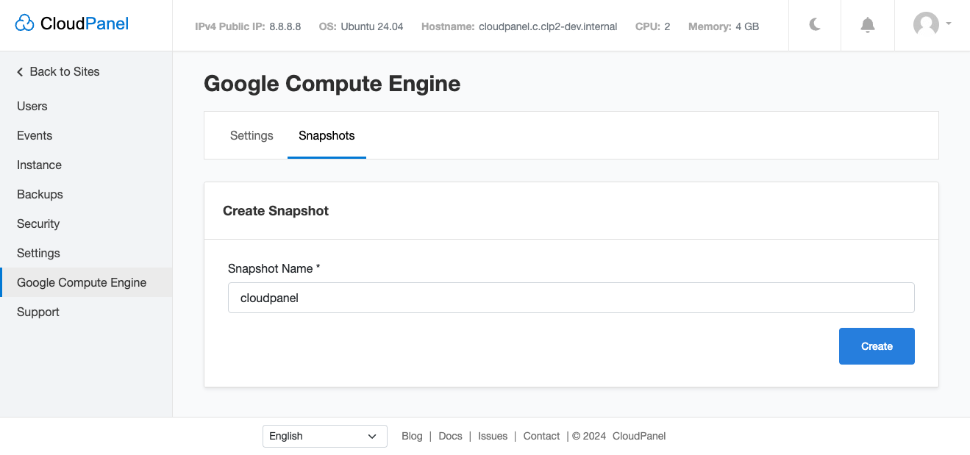
Task: Select Google Compute Engine sidebar item
Action: click(82, 282)
